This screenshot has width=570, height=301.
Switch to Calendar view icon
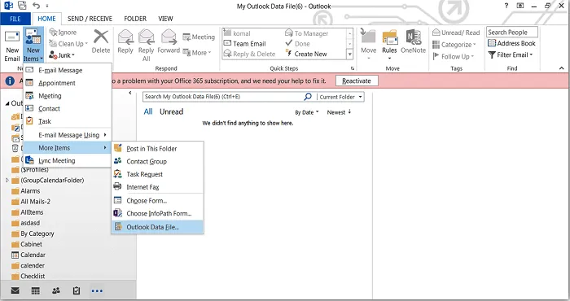pyautogui.click(x=35, y=290)
